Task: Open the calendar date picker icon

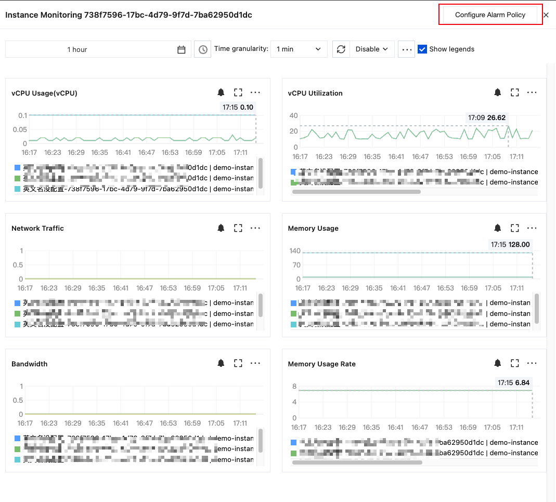Action: point(181,49)
